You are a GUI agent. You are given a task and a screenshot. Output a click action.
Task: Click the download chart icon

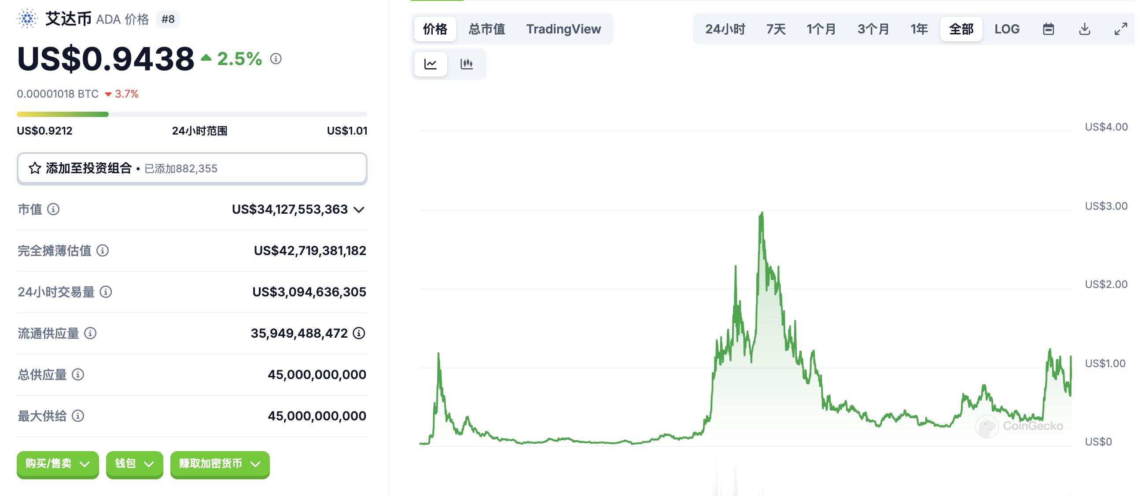pos(1085,29)
